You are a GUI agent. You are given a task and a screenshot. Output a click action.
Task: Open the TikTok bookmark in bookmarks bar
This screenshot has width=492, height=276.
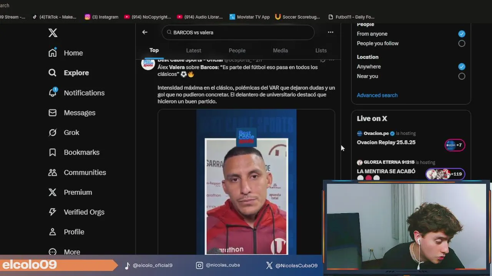pyautogui.click(x=55, y=17)
